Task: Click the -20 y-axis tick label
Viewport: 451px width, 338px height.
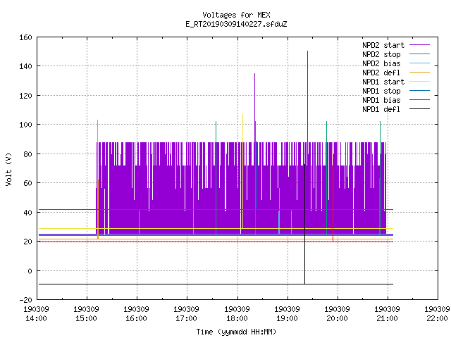Action: [x=25, y=300]
